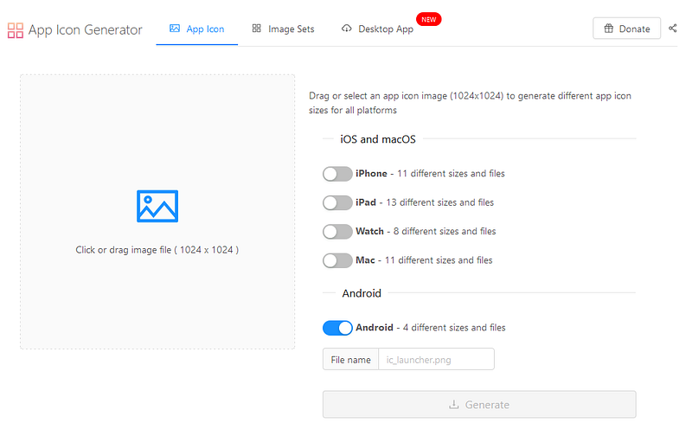Image resolution: width=692 pixels, height=429 pixels.
Task: Open the App Icon tab
Action: click(x=197, y=29)
